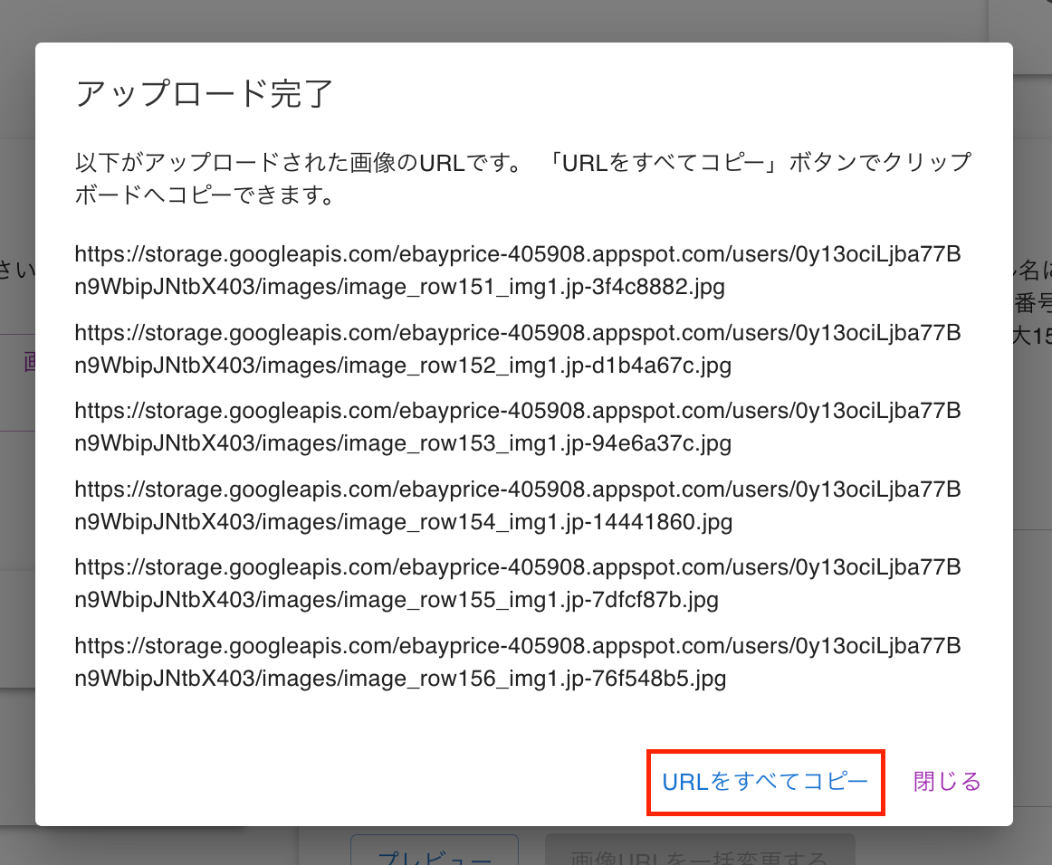1052x865 pixels.
Task: Click the アップロード完了 dialog title
Action: (205, 94)
